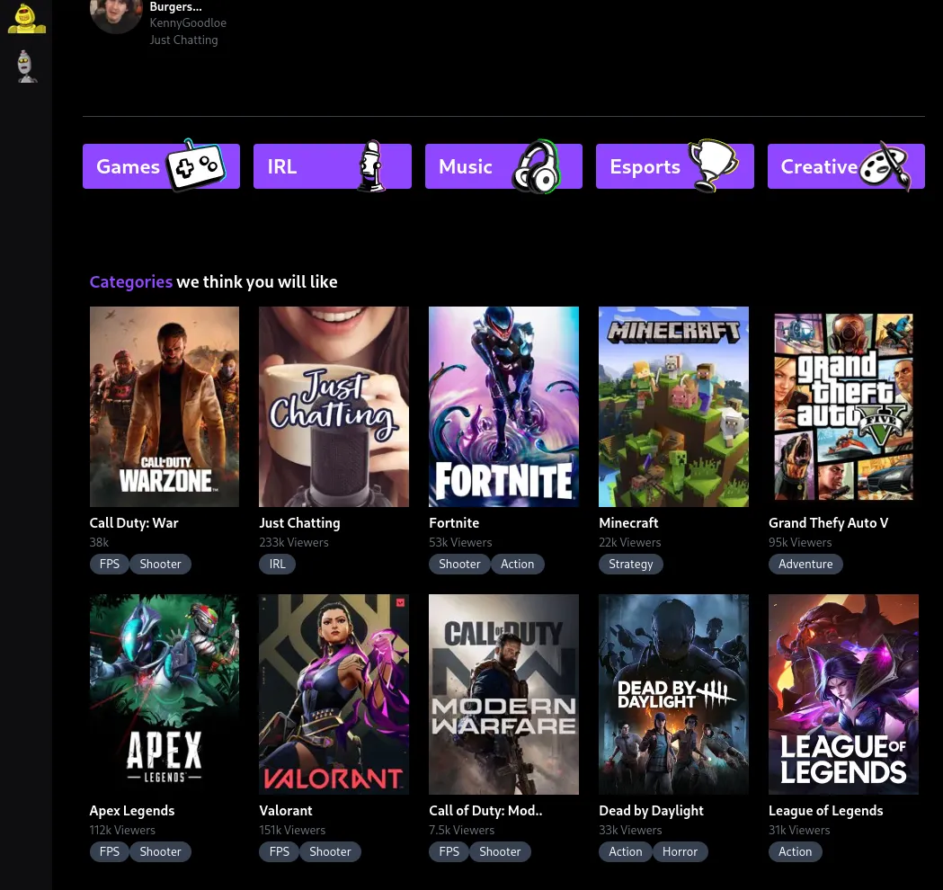The height and width of the screenshot is (890, 943).
Task: Open the gray robot channel avatar in sidebar
Action: click(26, 66)
